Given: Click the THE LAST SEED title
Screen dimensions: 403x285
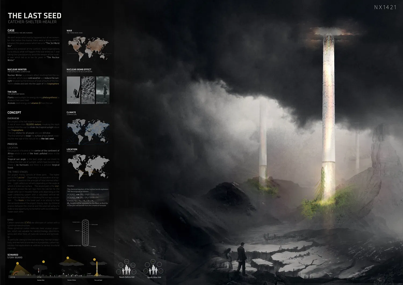Looking at the screenshot, I should [x=35, y=16].
